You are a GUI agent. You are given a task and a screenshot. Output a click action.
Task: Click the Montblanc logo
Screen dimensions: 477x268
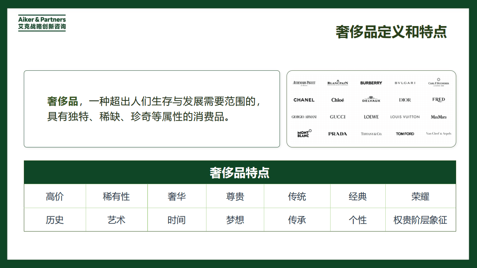tap(304, 133)
